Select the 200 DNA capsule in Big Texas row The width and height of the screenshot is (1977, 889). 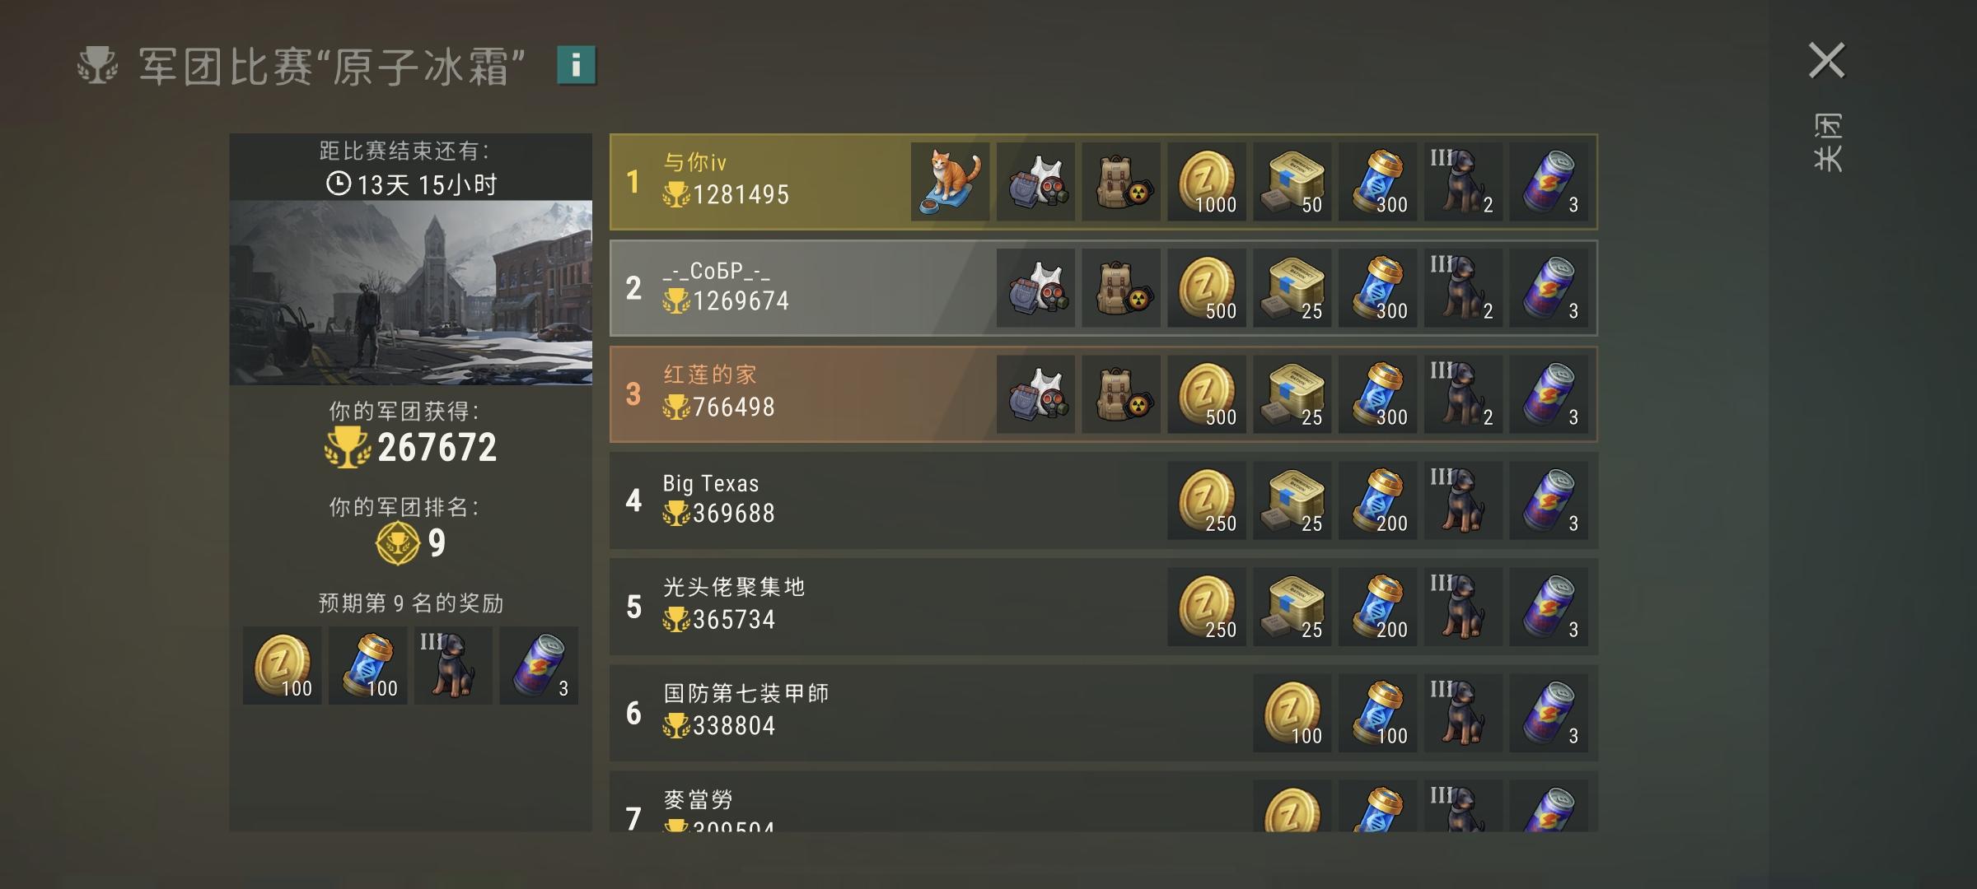[x=1378, y=500]
